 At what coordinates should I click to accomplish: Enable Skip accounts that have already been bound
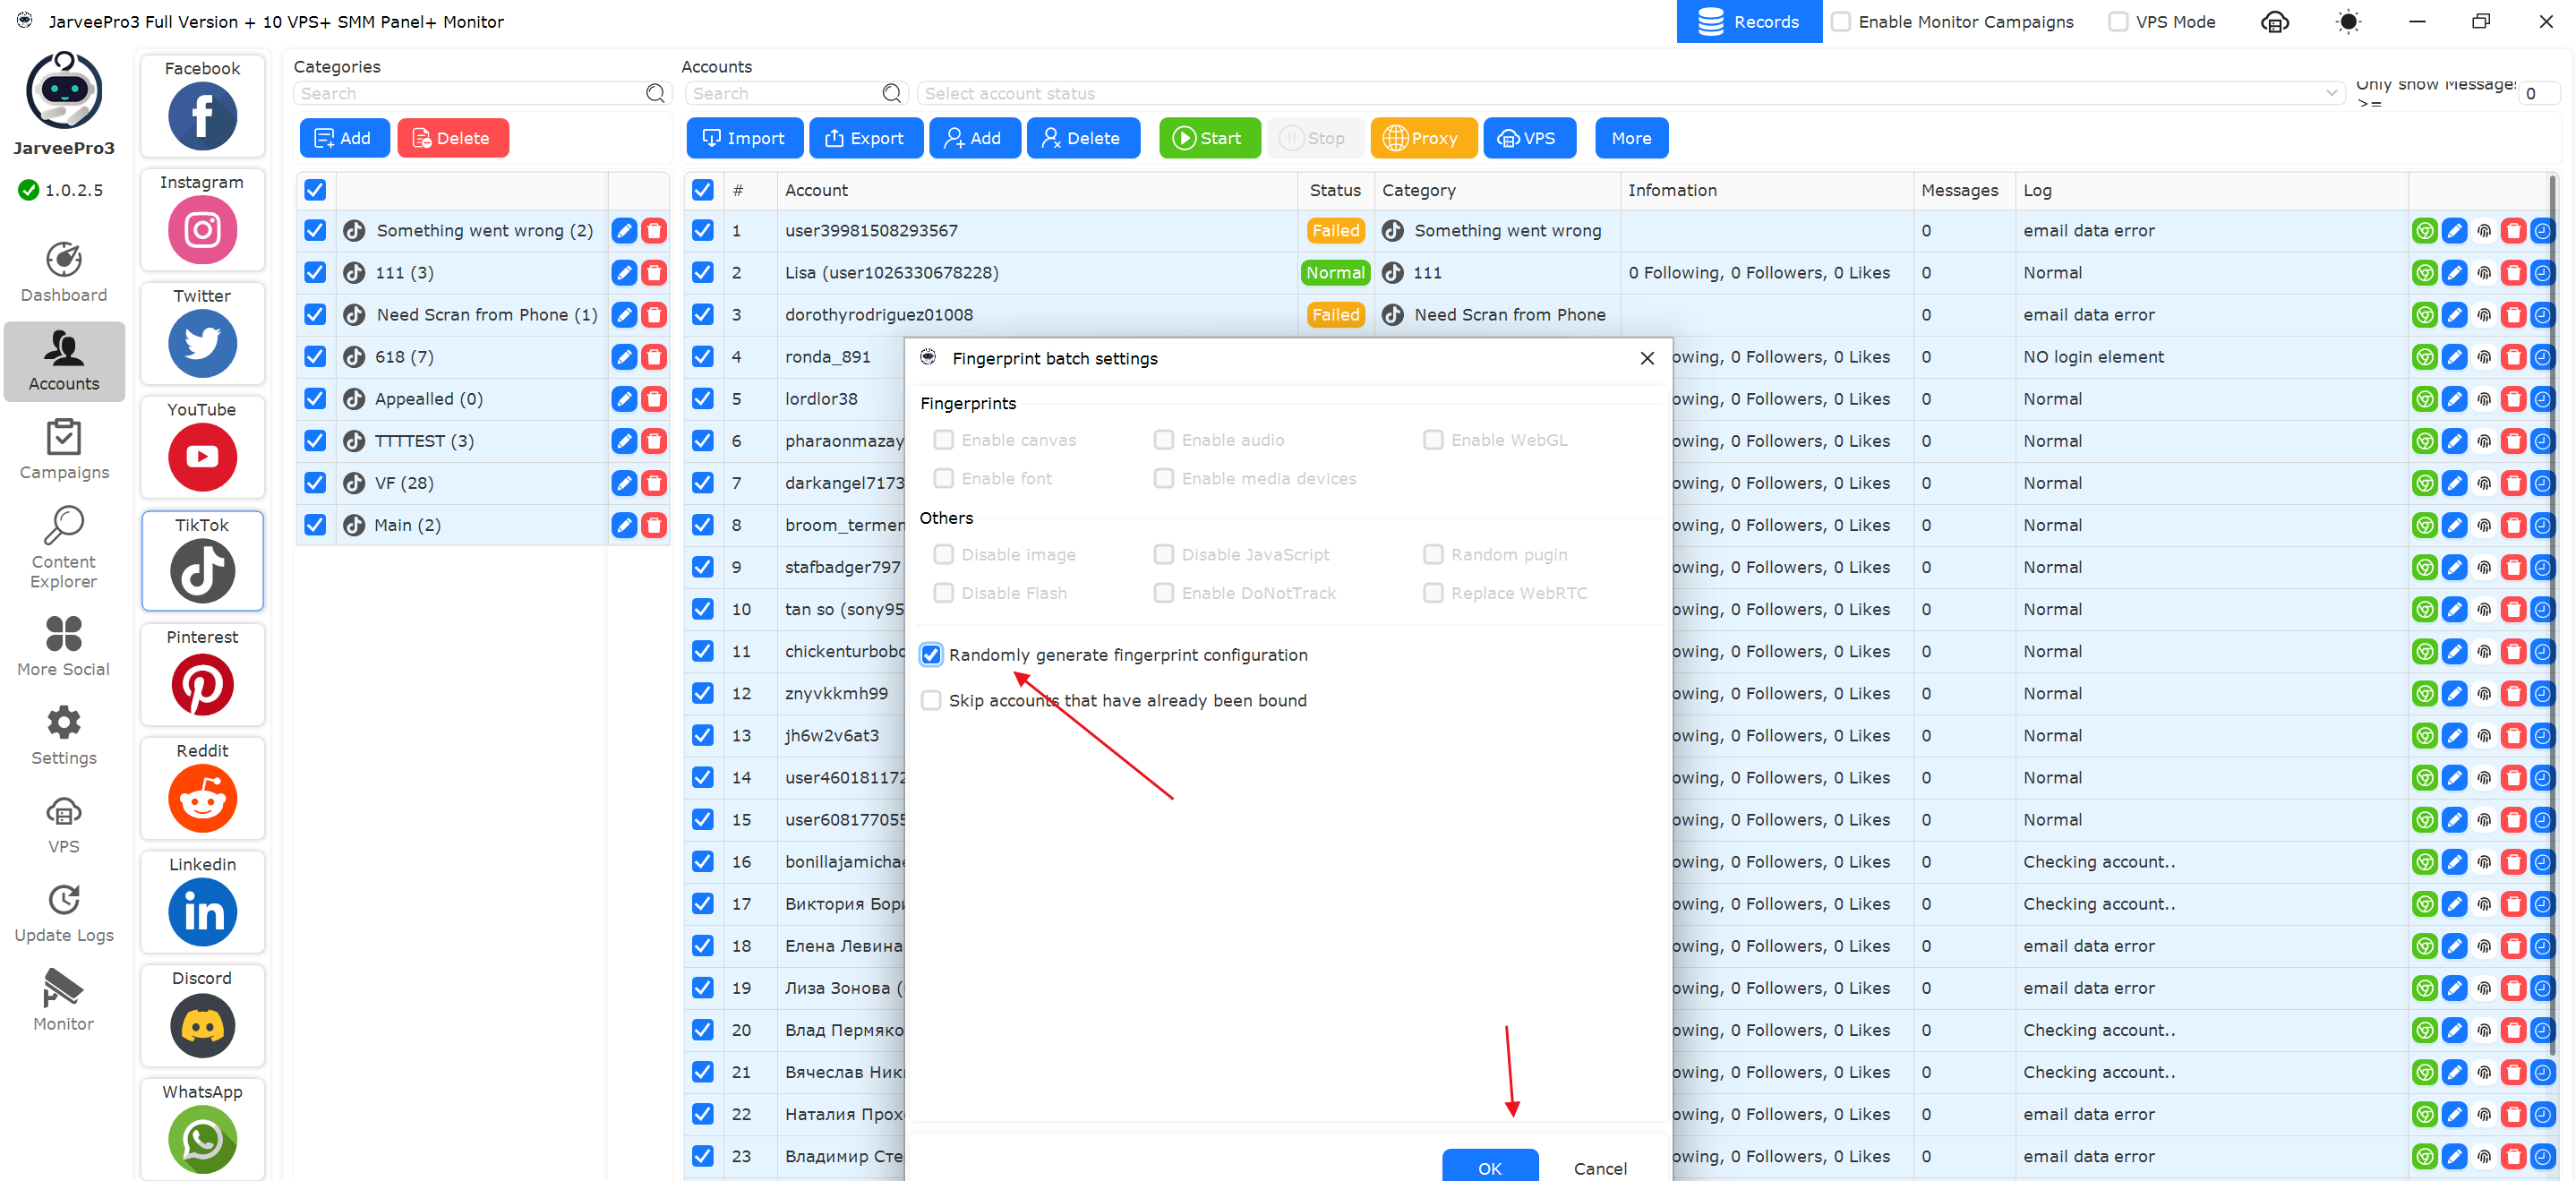tap(931, 700)
